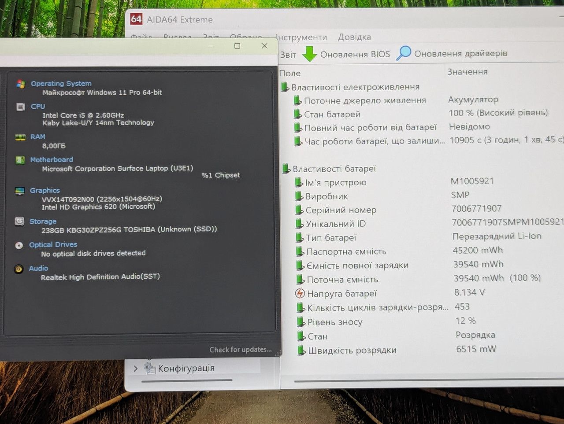Select the Operating System Windows icon
The image size is (564, 424).
coord(21,84)
